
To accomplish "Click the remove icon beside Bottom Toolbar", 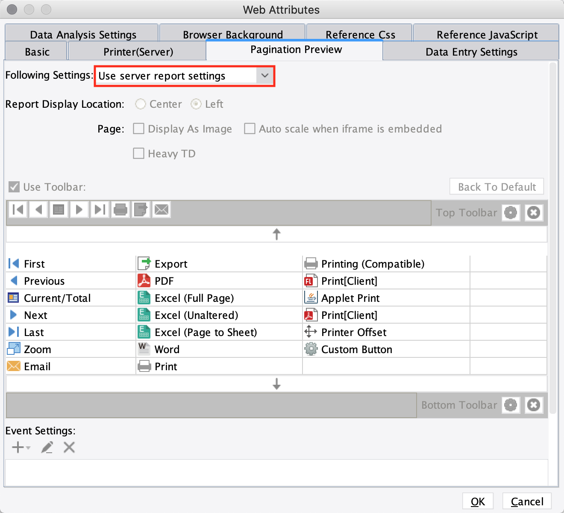I will [534, 405].
